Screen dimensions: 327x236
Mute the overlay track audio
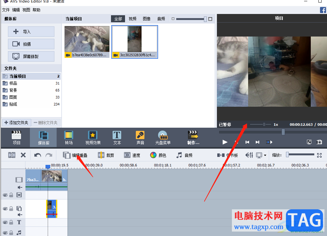point(20,214)
